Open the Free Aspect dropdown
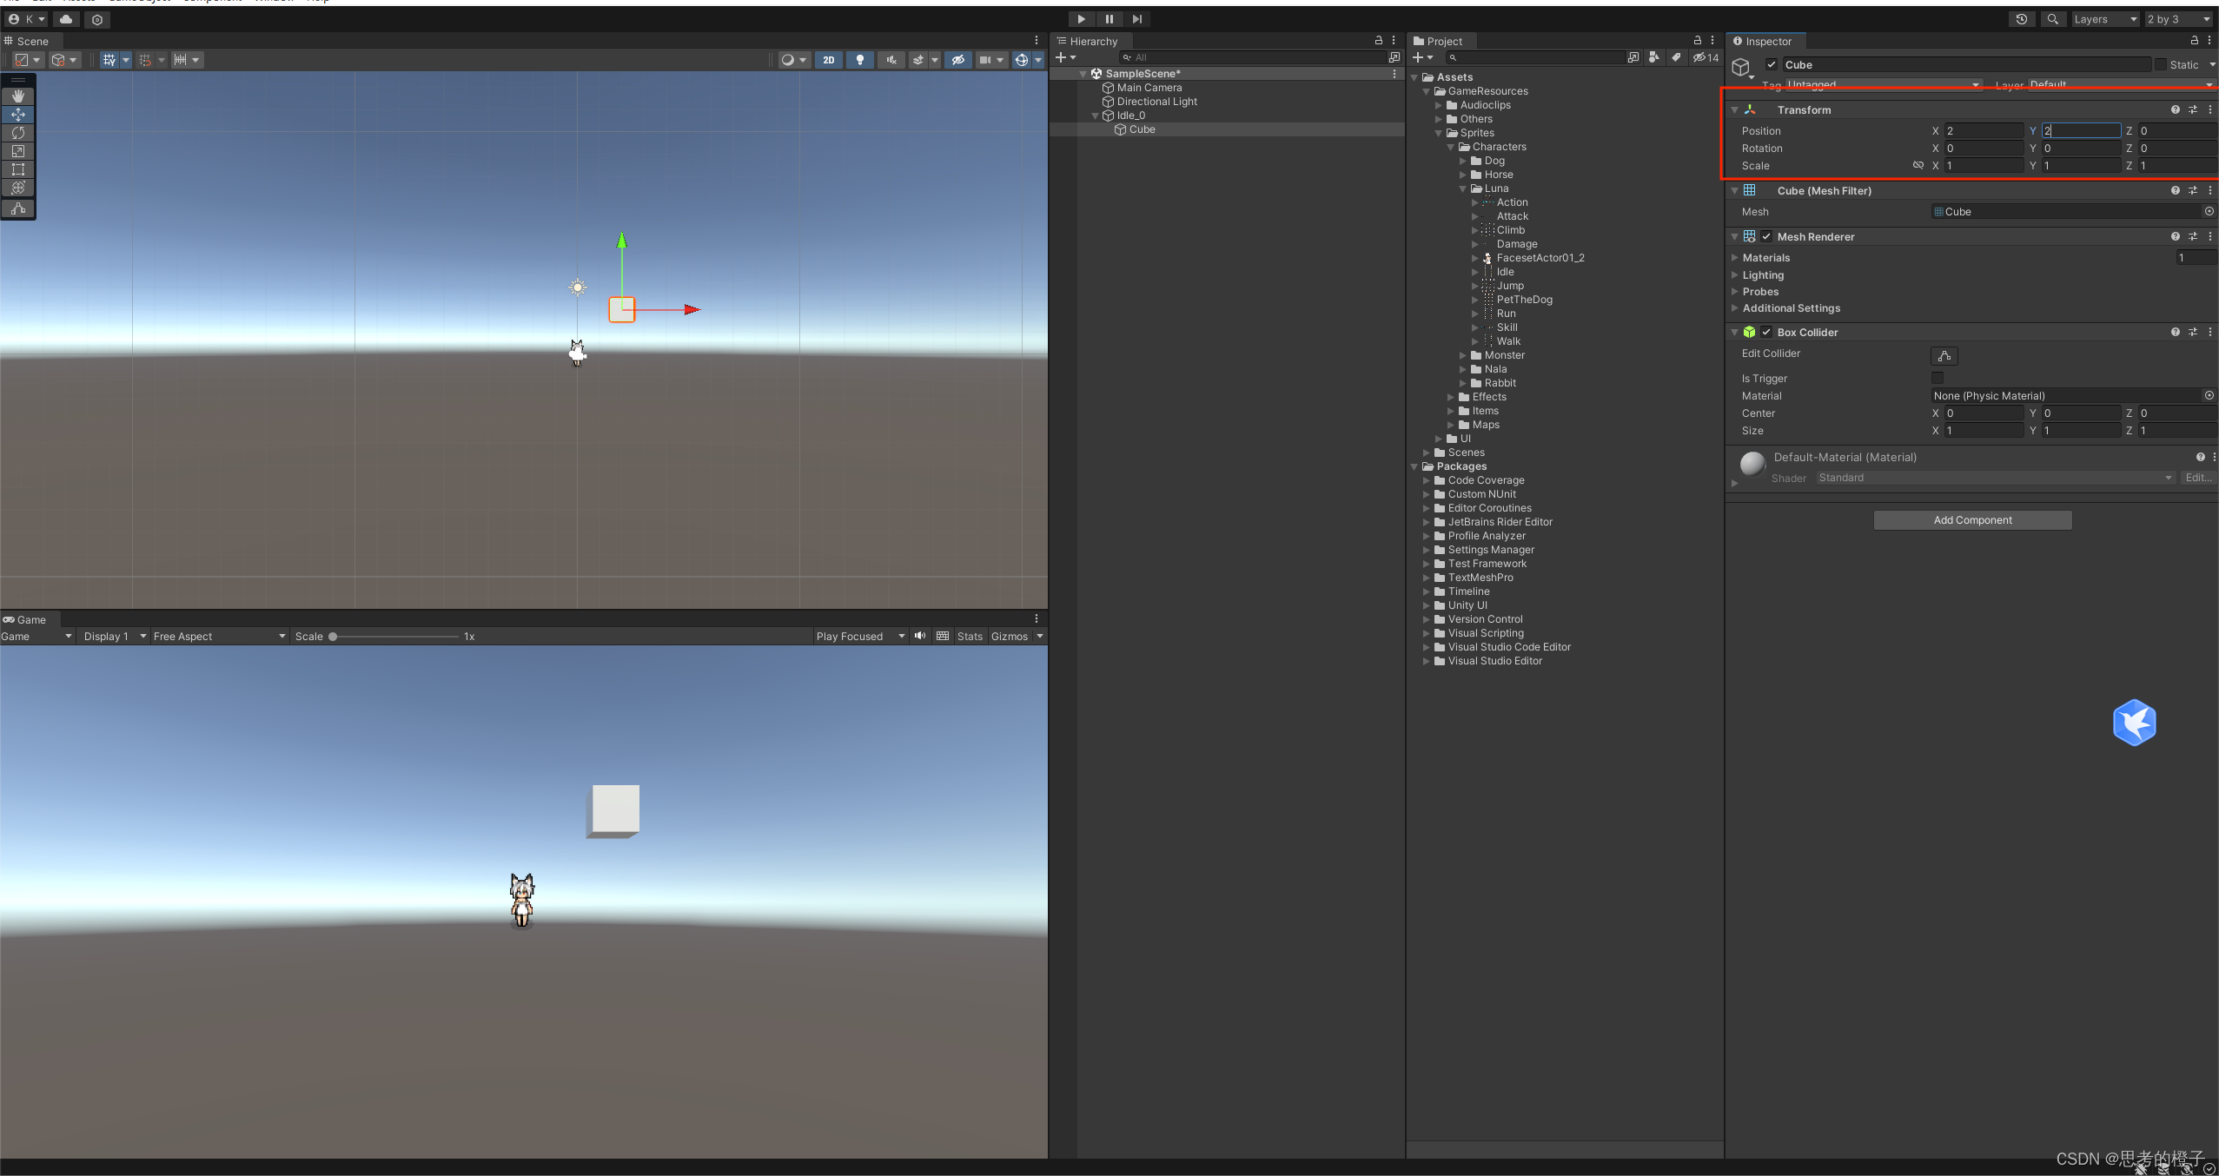Viewport: 2219px width, 1176px height. point(219,637)
